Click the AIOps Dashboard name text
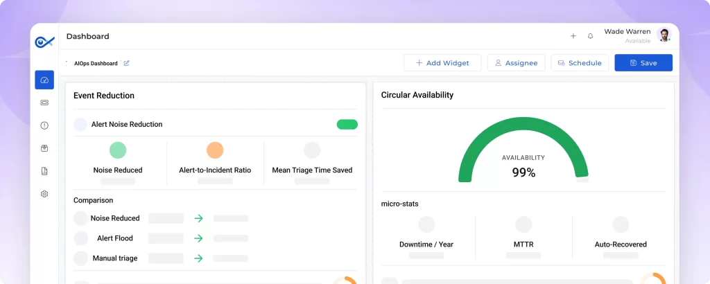This screenshot has width=710, height=284. (x=96, y=63)
